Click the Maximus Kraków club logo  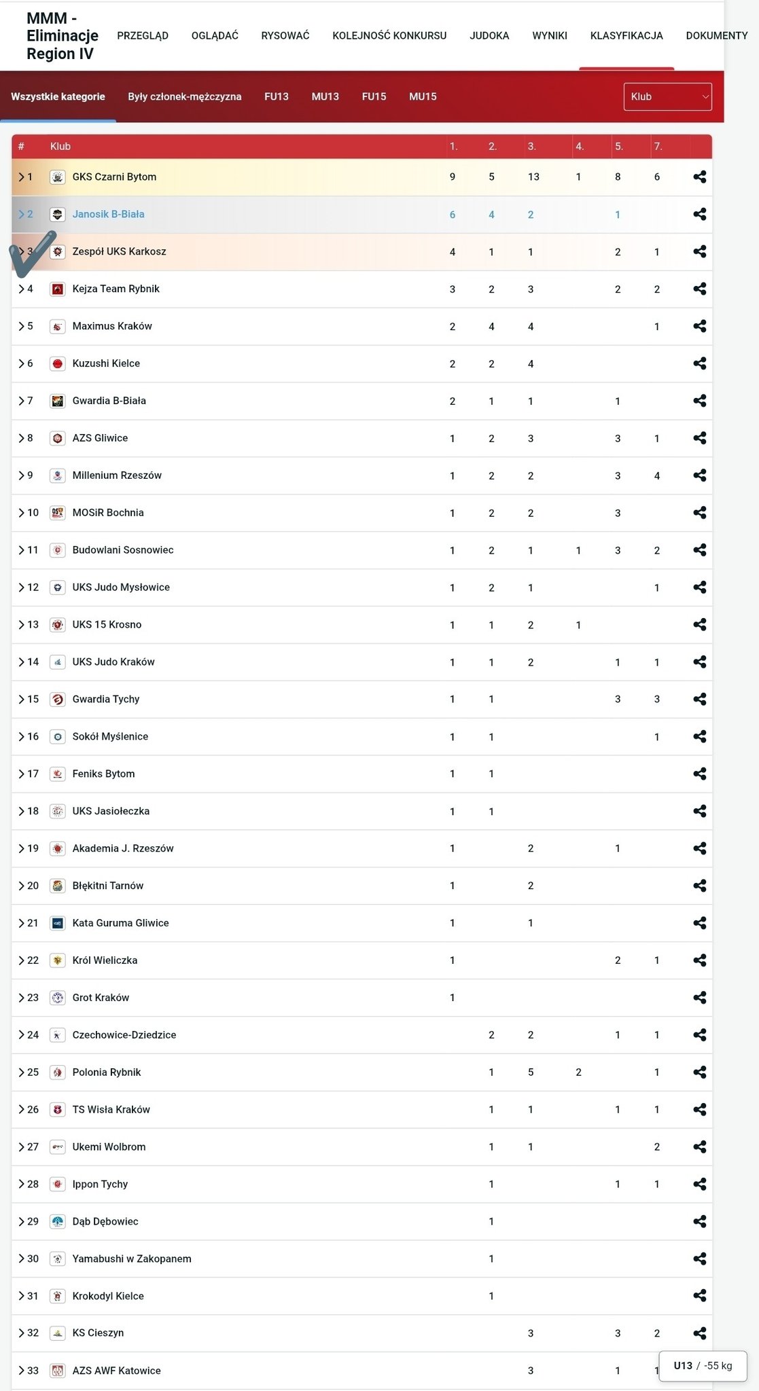(x=58, y=327)
